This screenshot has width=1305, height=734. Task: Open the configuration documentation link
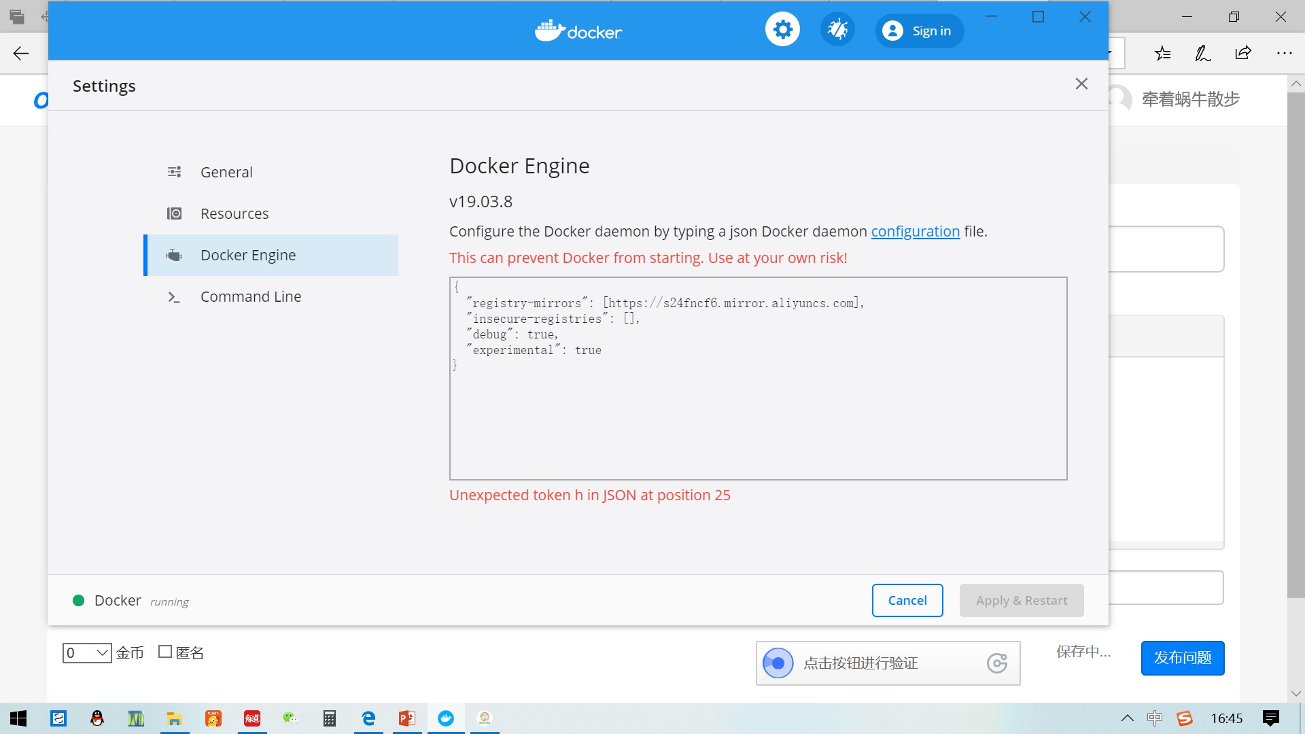pyautogui.click(x=915, y=231)
